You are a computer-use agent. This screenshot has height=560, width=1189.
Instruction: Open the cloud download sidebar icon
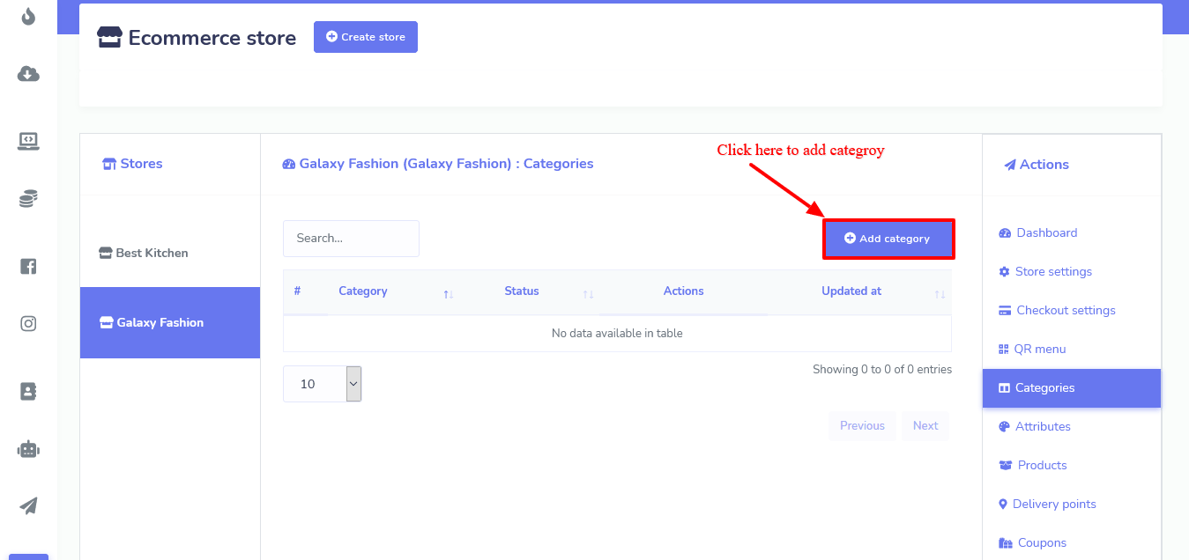coord(28,74)
